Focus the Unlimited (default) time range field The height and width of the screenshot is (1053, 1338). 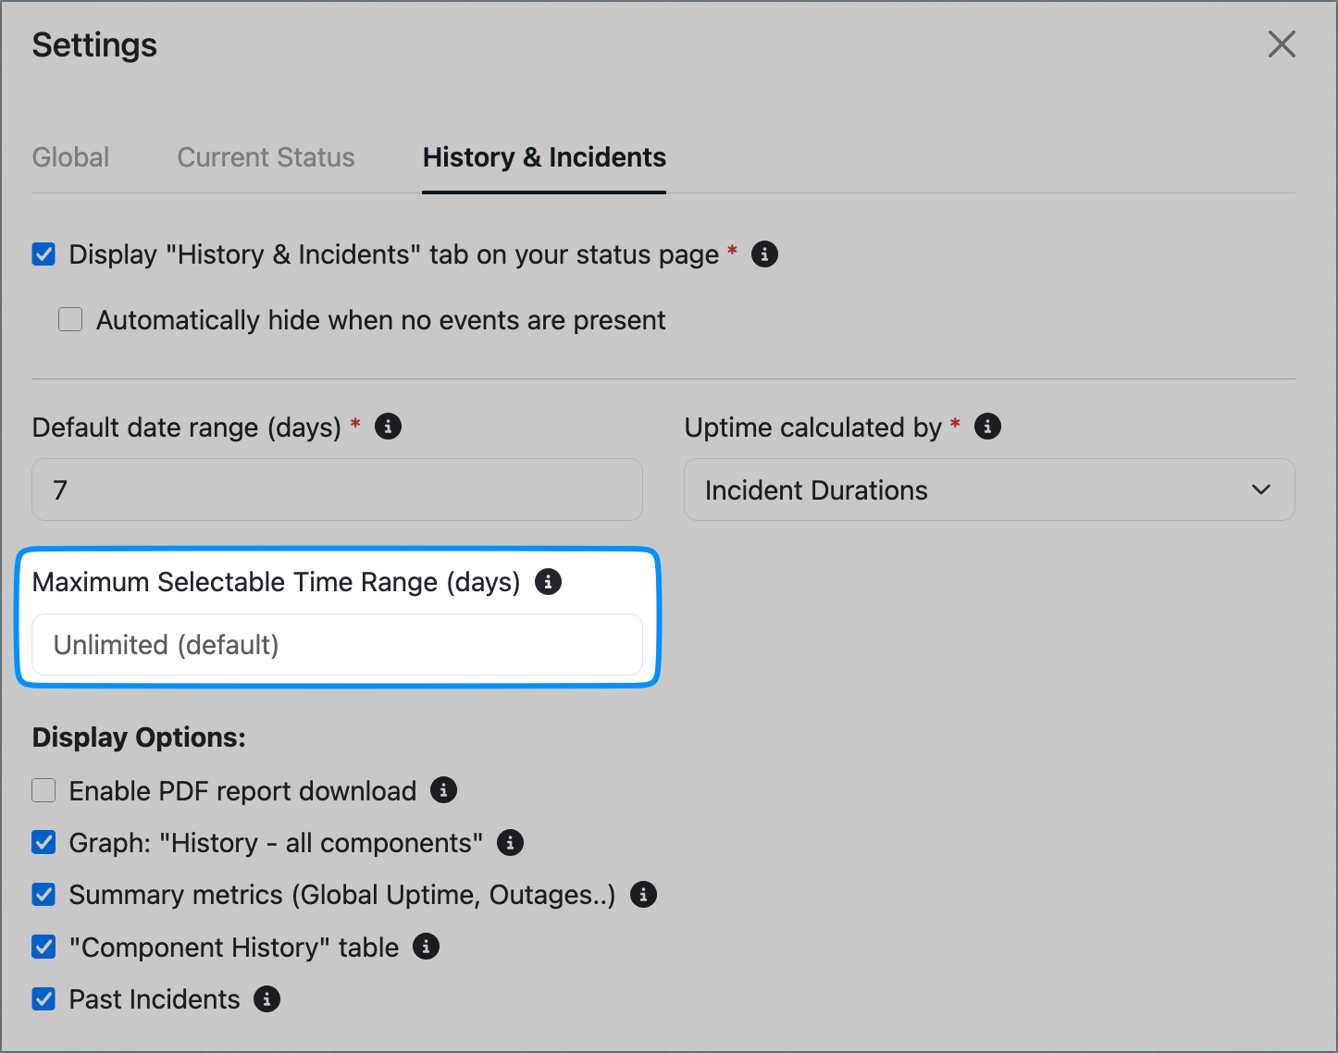[x=337, y=644]
